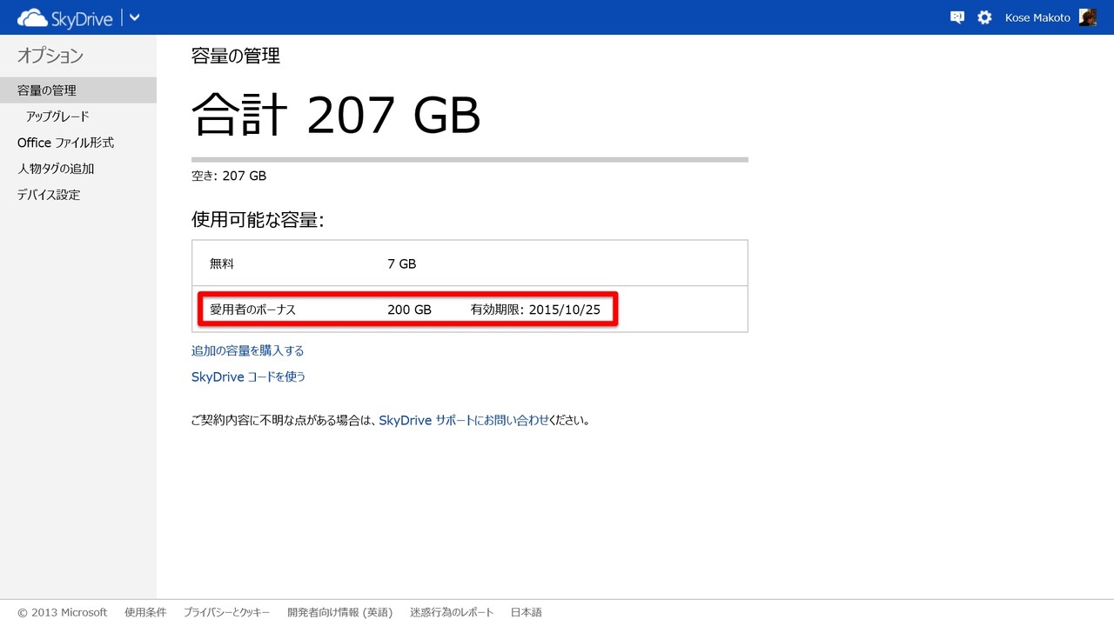Image resolution: width=1114 pixels, height=626 pixels.
Task: Click the オプション sidebar heading
Action: (x=50, y=56)
